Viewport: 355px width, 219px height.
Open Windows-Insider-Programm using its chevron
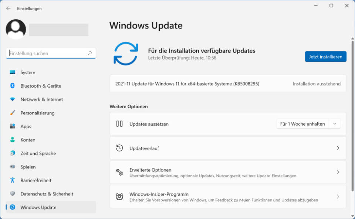(x=338, y=197)
